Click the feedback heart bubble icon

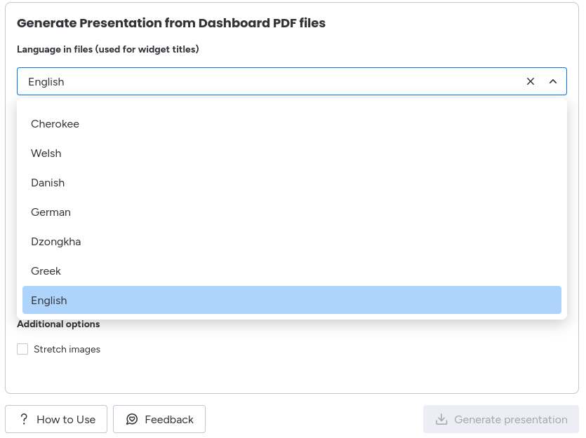132,419
